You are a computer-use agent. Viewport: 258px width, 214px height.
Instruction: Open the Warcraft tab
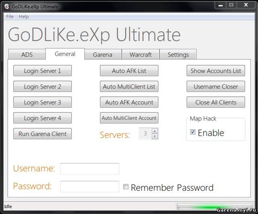click(140, 54)
